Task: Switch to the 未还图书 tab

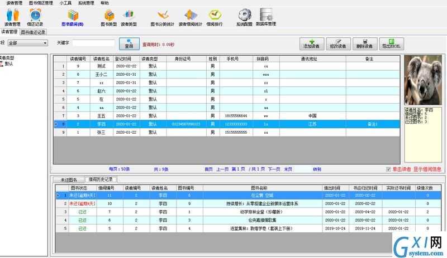Action: (x=69, y=180)
